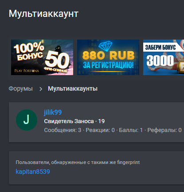Click the 'Пользователи, обнаруженные с такими же fingerprint' text
The width and height of the screenshot is (184, 192).
tap(78, 162)
